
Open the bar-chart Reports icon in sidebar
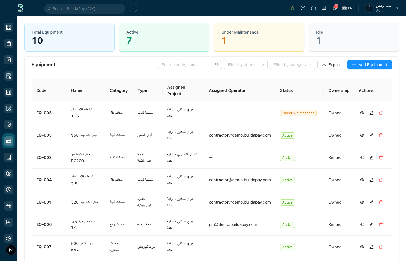point(8,222)
